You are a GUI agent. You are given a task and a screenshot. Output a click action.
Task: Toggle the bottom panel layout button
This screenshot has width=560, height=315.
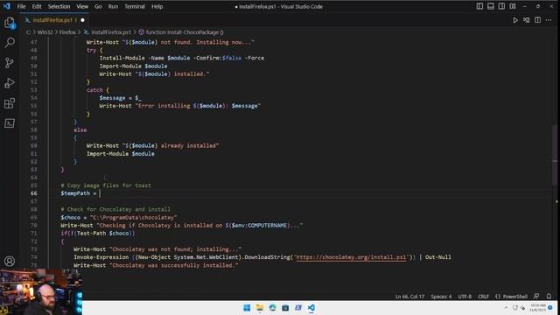[491, 6]
